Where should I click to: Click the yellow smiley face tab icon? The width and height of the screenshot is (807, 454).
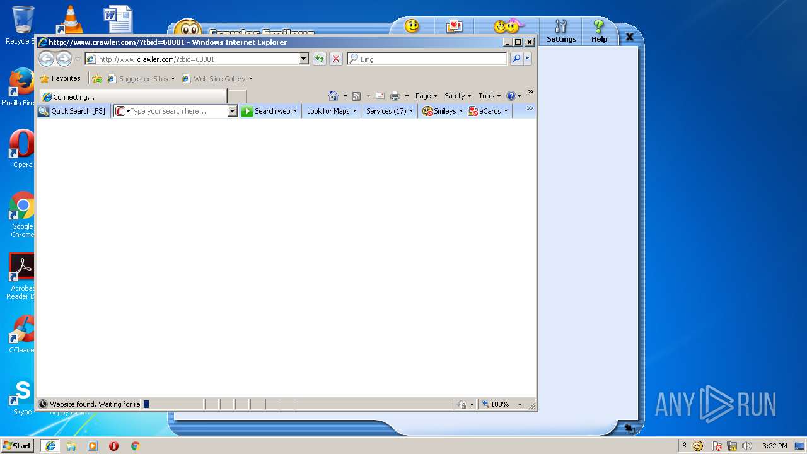click(x=412, y=26)
